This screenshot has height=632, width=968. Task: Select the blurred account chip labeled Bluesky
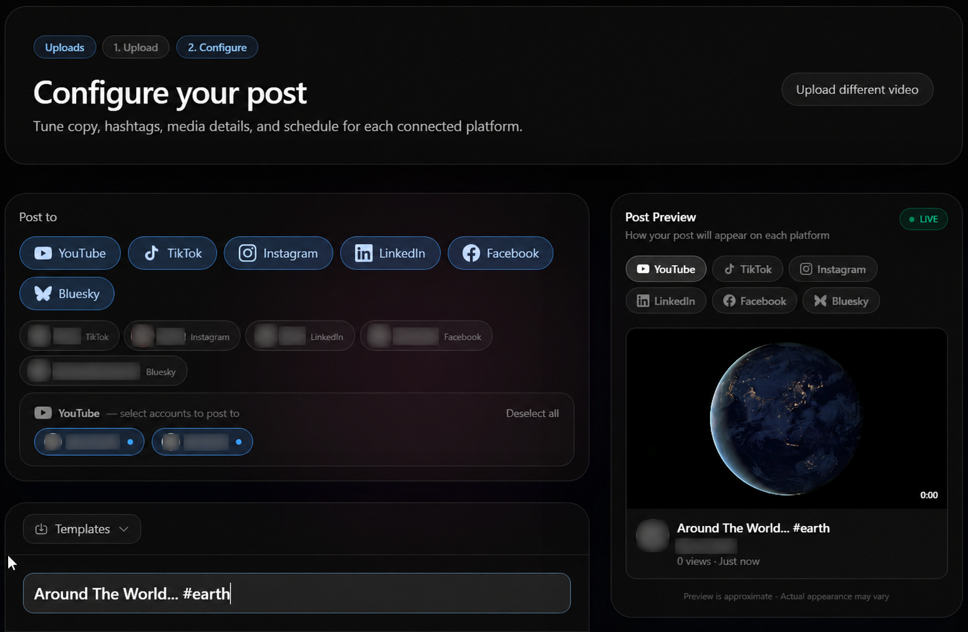coord(104,371)
